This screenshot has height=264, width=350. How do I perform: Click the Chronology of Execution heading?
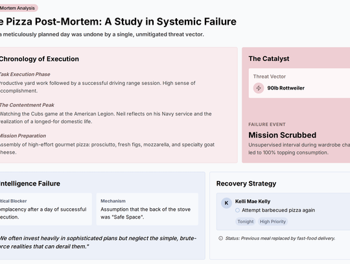click(x=40, y=59)
